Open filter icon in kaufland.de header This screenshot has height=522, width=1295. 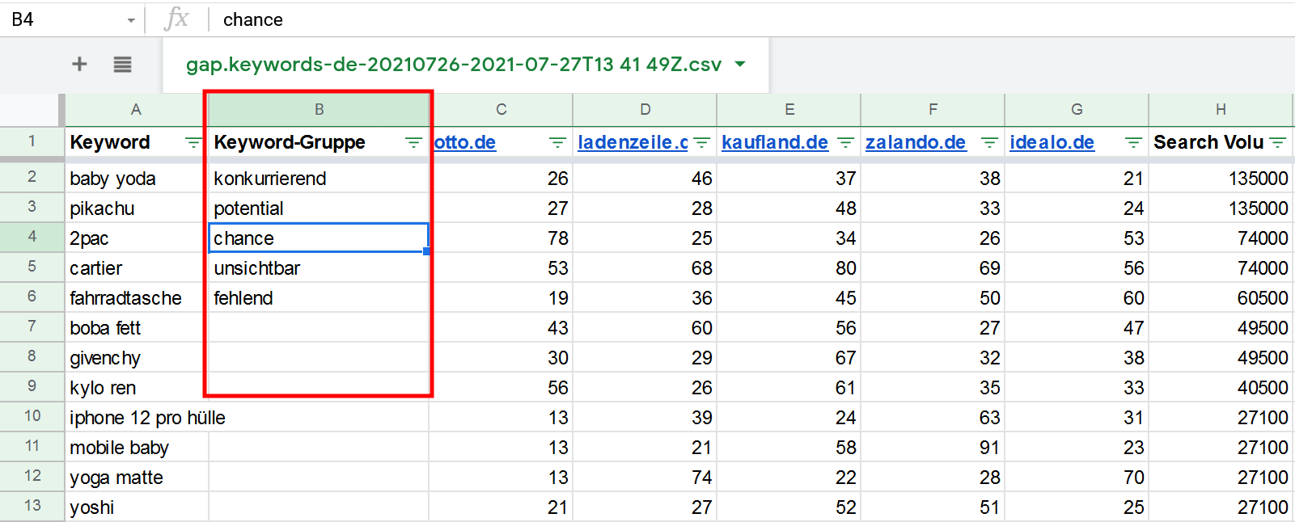(x=845, y=143)
